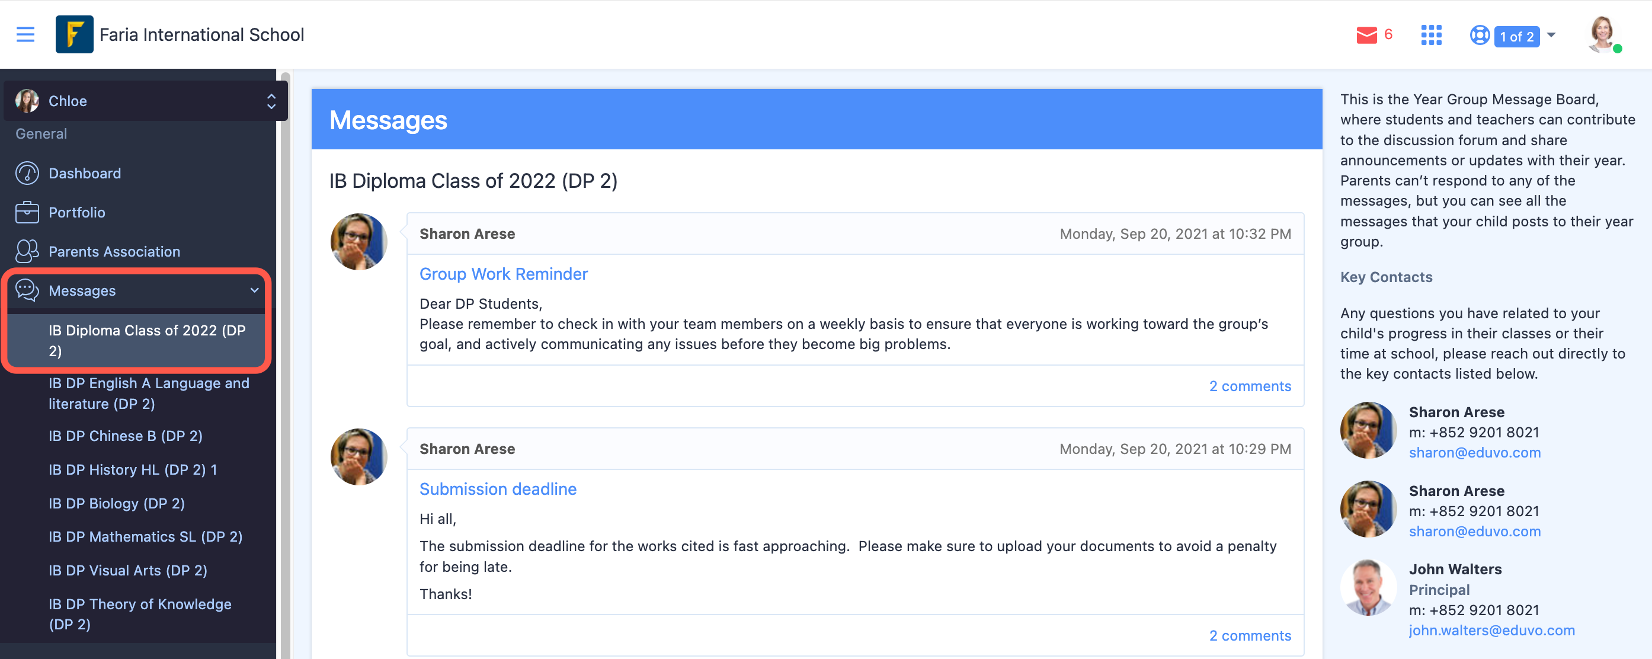Open the Submission deadline message
This screenshot has width=1652, height=659.
(x=498, y=489)
